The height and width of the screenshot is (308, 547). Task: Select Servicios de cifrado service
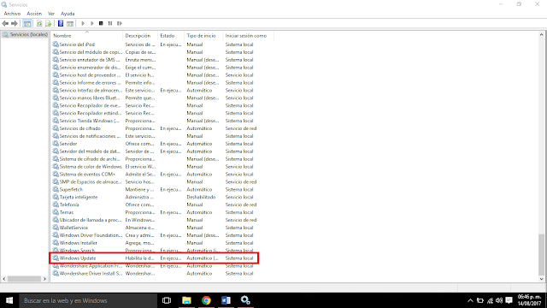[x=154, y=128]
